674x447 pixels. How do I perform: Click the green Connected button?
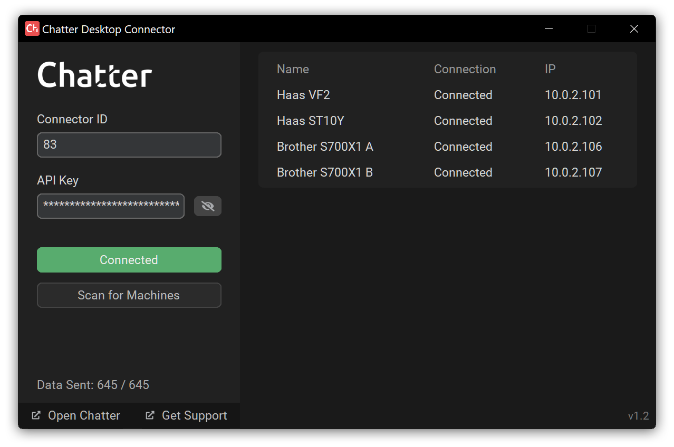[x=129, y=260]
